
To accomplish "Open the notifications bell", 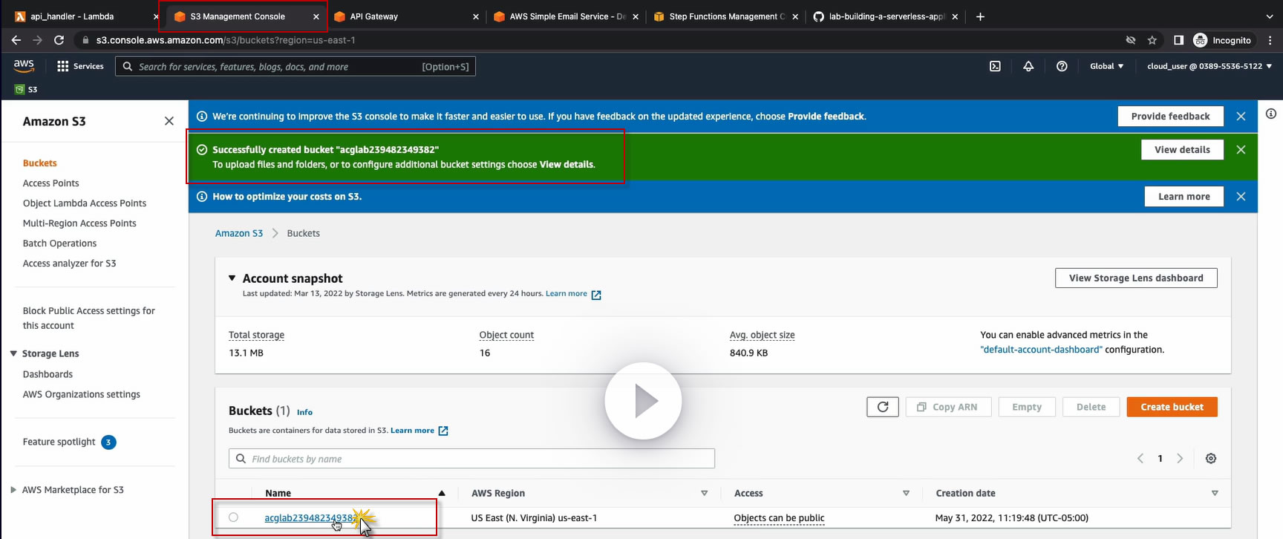I will pyautogui.click(x=1028, y=66).
